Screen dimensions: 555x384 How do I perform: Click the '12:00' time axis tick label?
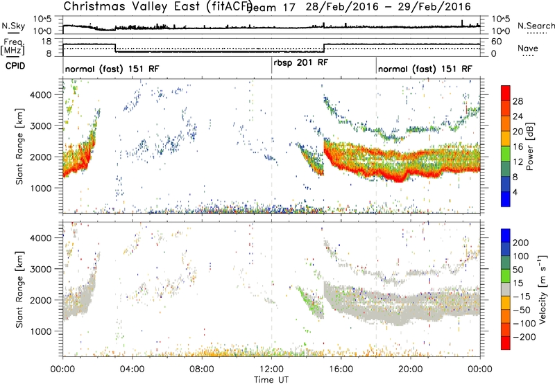(x=271, y=369)
